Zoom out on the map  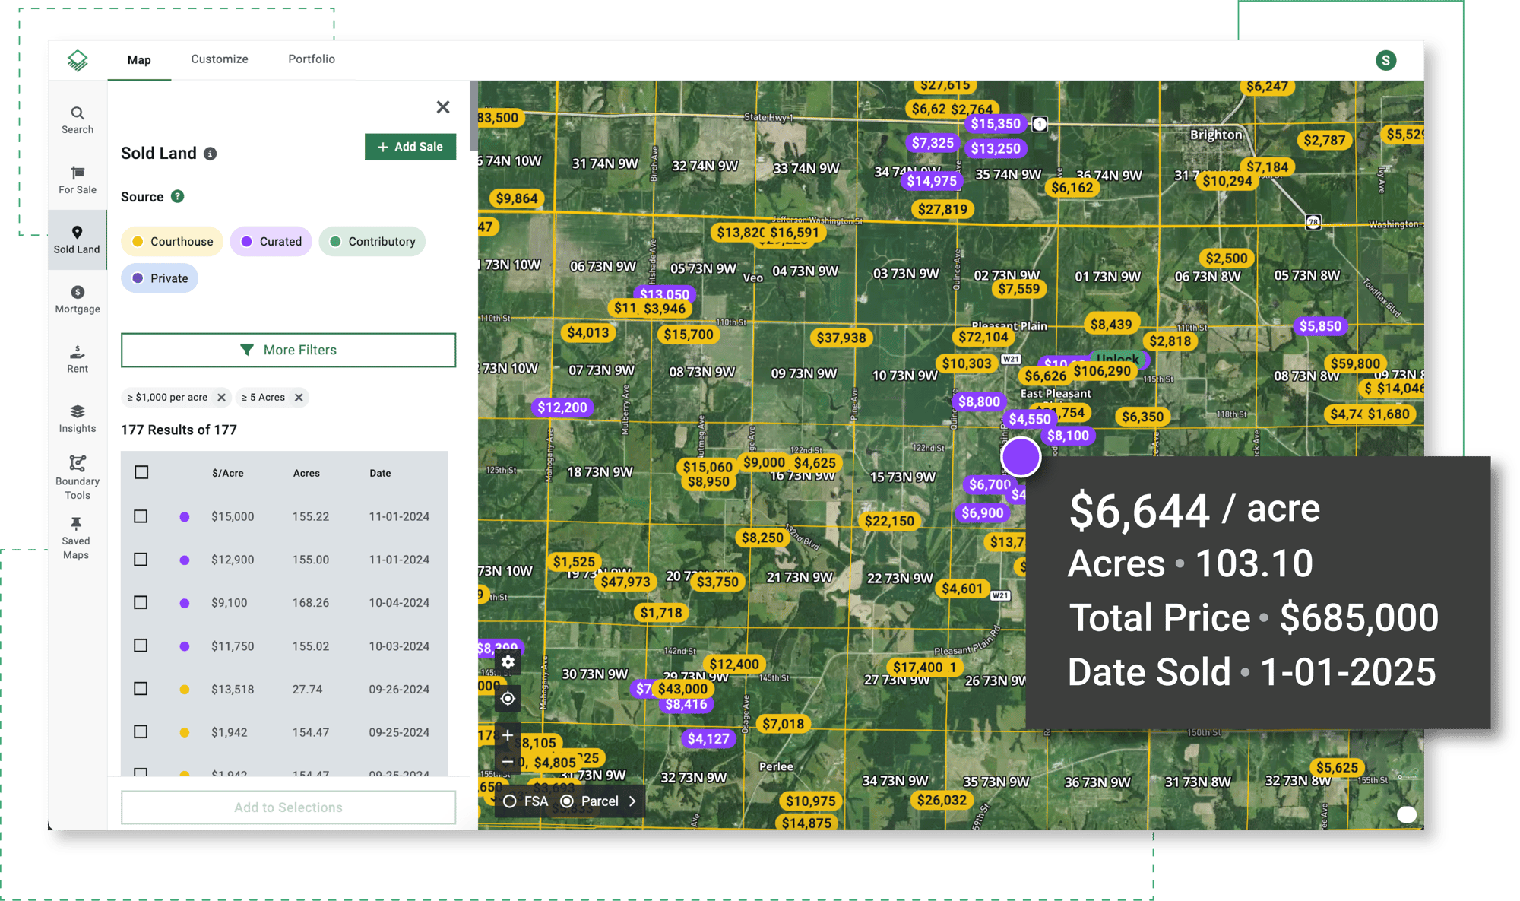pyautogui.click(x=508, y=762)
